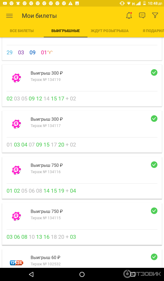This screenshot has height=281, width=164.
Task: Open the ticket filter funnel icon
Action: pyautogui.click(x=155, y=15)
